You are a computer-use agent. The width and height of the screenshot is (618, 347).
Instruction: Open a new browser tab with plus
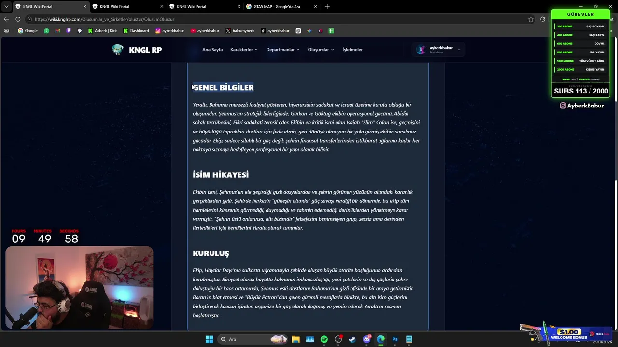coord(327,6)
